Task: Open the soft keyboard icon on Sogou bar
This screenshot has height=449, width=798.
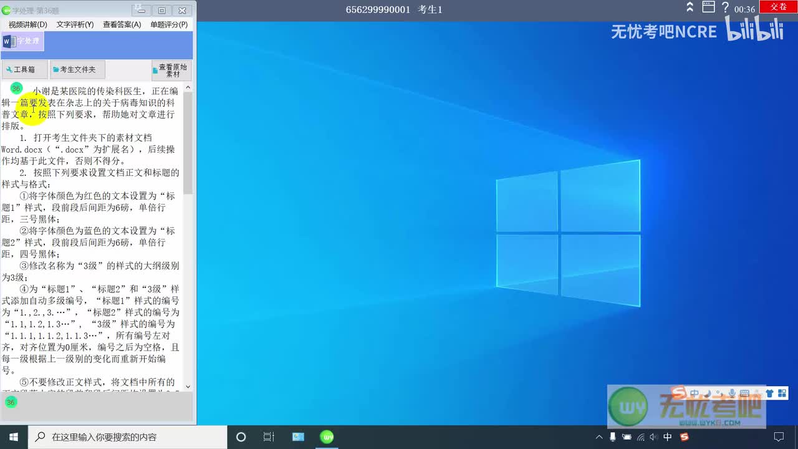Action: click(x=744, y=393)
